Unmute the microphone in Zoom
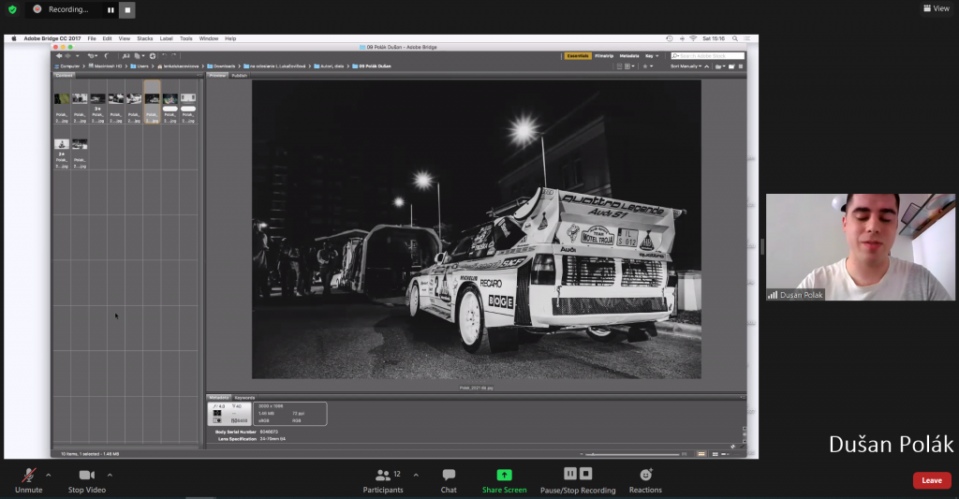 pos(29,480)
